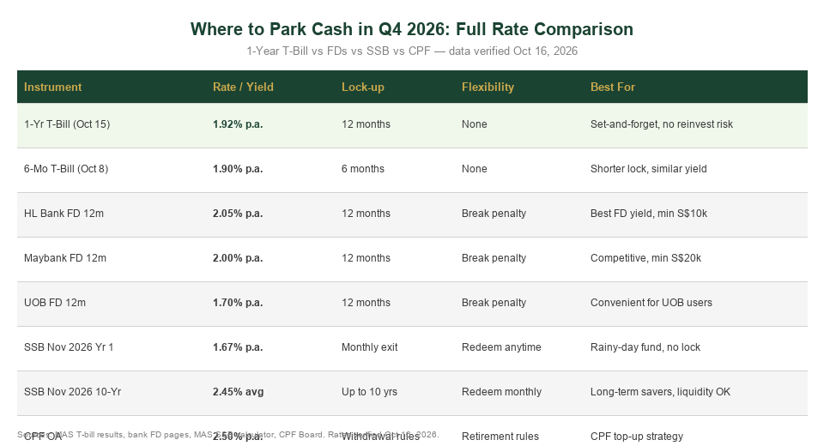
Task: Click the 'CPF top-up strategy' cell
Action: pos(636,437)
